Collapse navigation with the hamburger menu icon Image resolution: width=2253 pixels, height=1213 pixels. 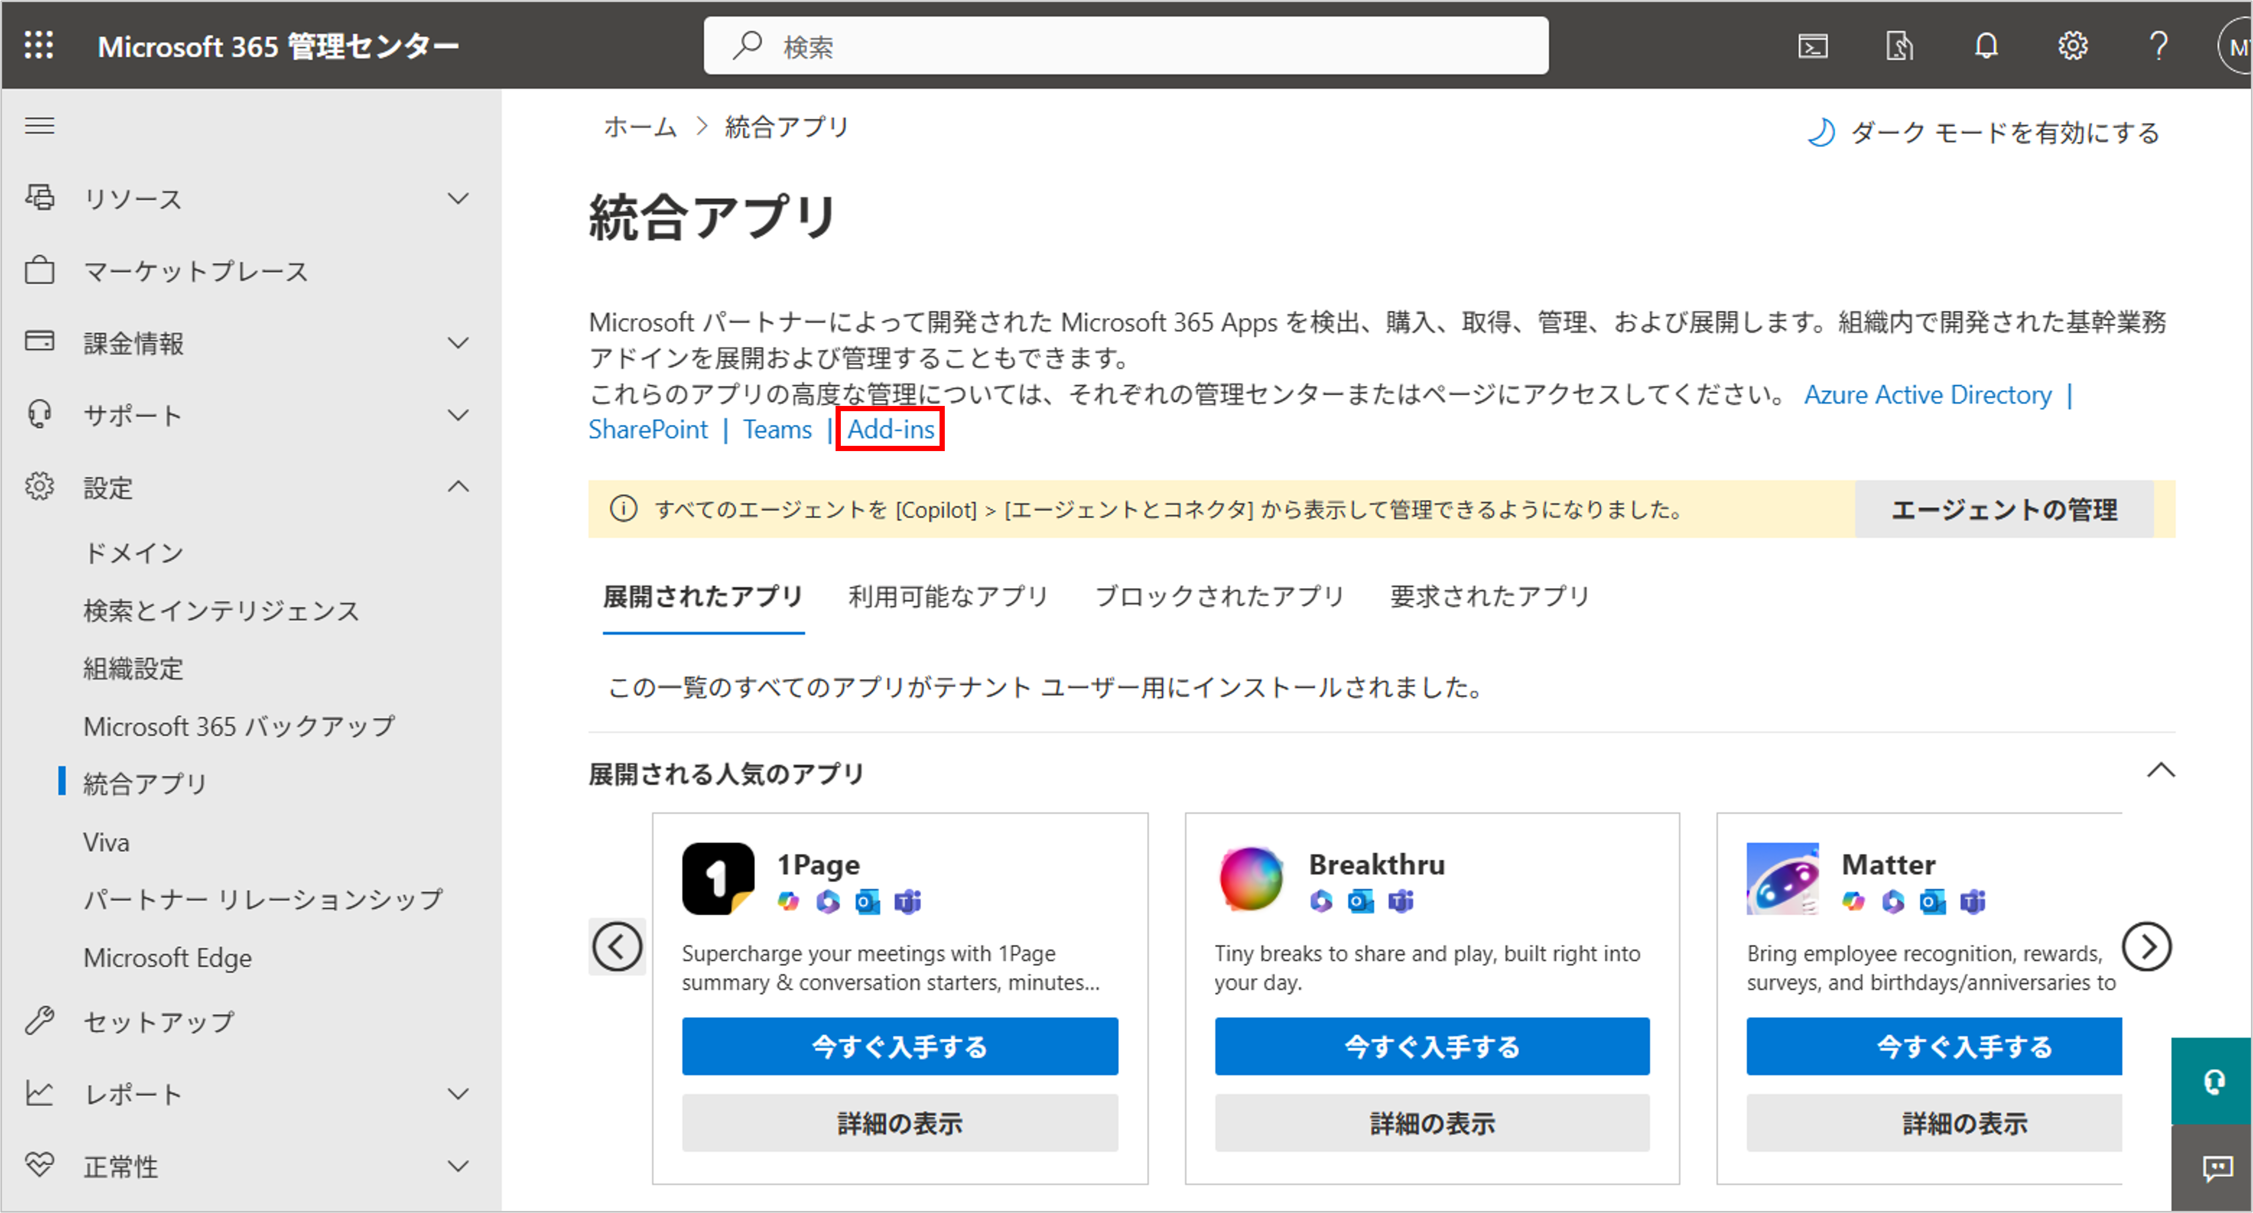39,126
